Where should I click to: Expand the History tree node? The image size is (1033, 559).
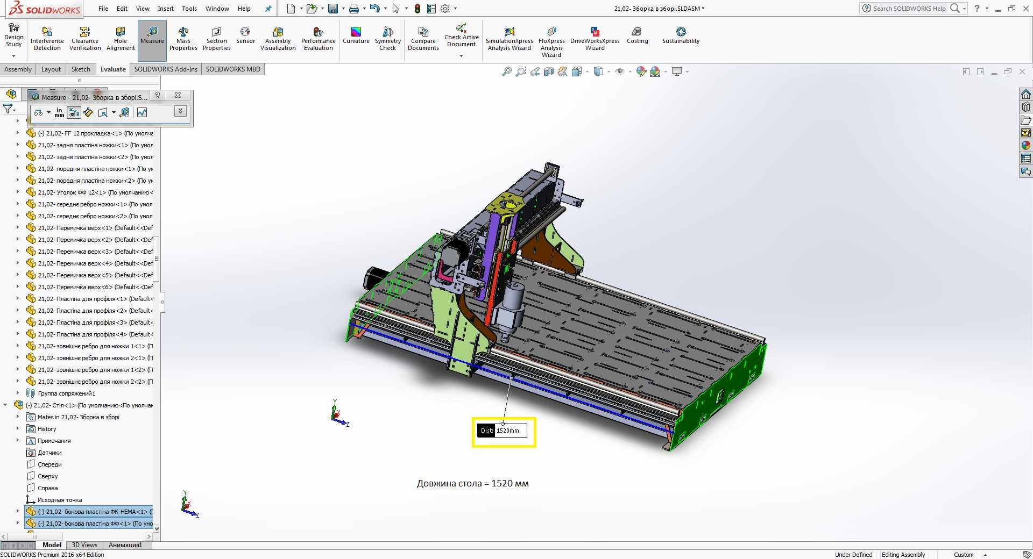(x=17, y=428)
